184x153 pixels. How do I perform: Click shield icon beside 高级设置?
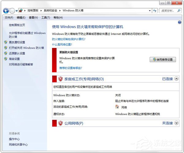pos(6,59)
